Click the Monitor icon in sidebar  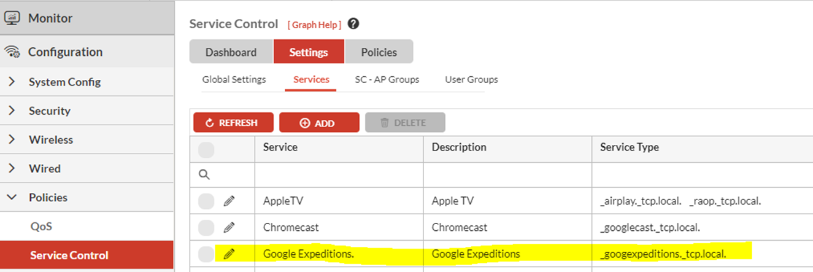point(12,18)
